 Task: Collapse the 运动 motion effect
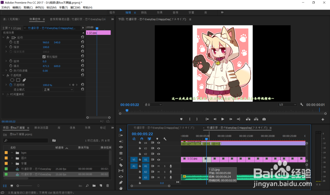tap(3, 37)
